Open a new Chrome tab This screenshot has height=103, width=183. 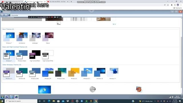point(71,2)
